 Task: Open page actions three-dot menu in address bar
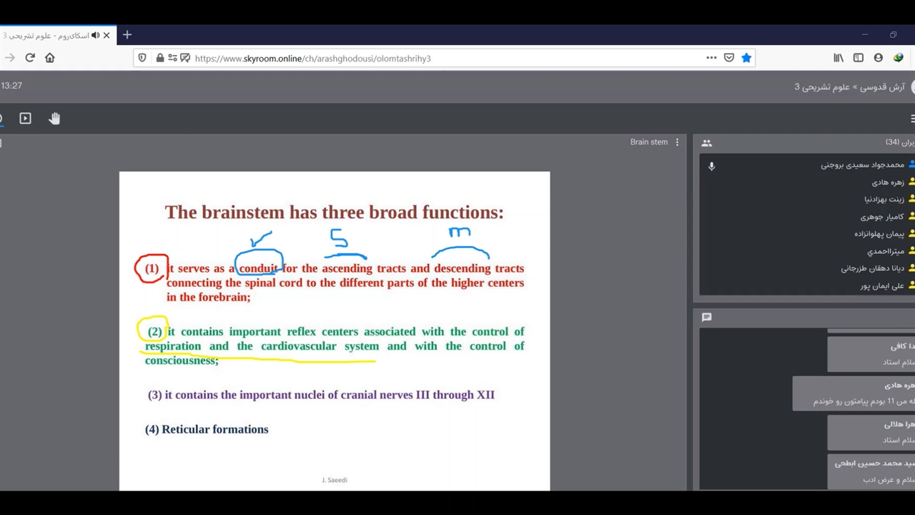pyautogui.click(x=711, y=58)
